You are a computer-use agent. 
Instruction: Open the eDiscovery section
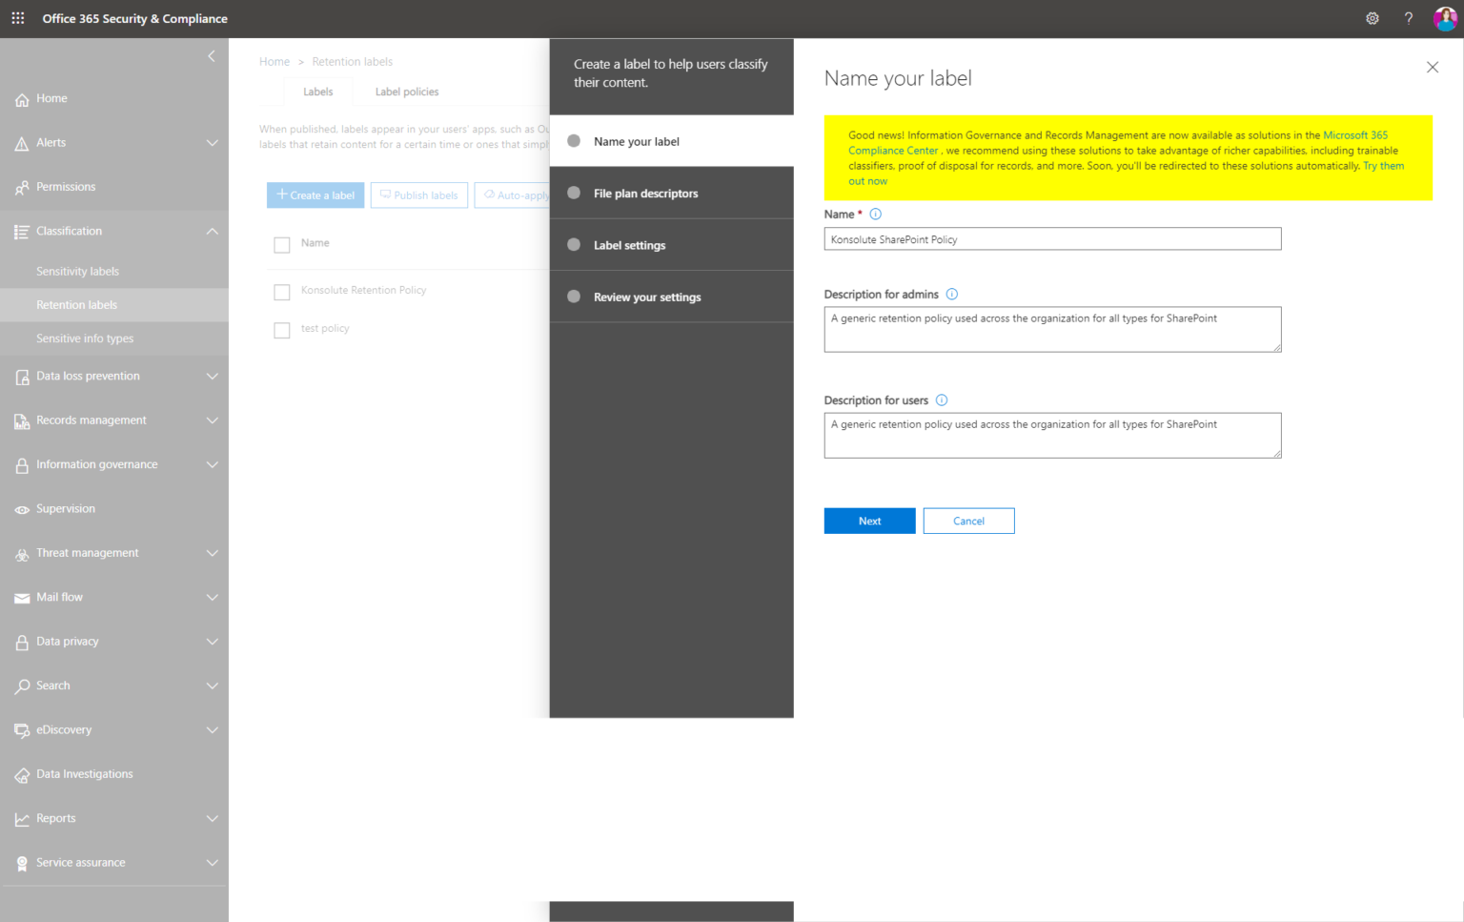64,729
